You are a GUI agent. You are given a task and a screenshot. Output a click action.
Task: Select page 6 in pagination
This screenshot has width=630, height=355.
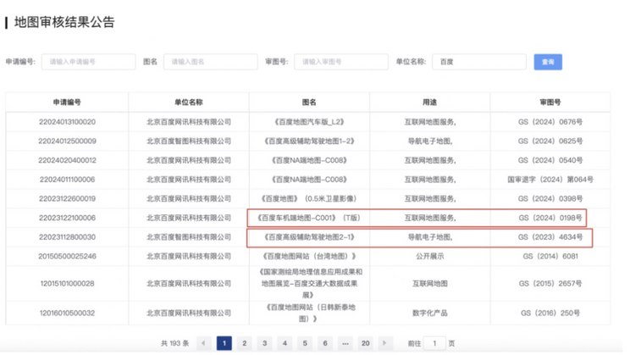click(325, 343)
